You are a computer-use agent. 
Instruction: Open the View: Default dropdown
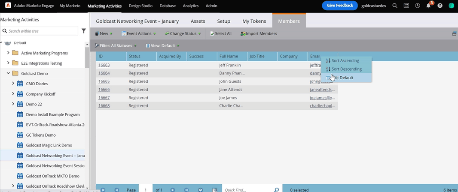point(162,45)
